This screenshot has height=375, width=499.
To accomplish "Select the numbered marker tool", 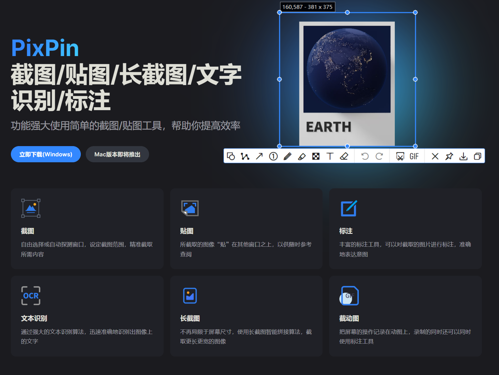I will (273, 156).
